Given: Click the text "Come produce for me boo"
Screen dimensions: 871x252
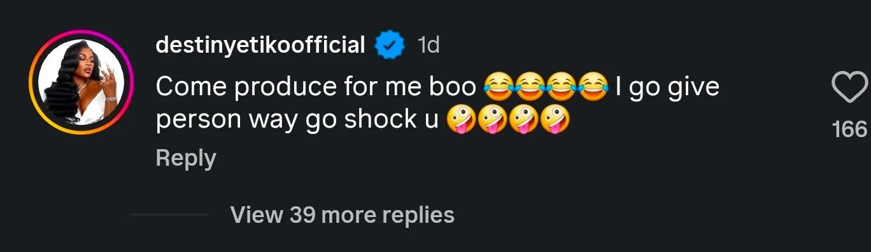Looking at the screenshot, I should 316,87.
